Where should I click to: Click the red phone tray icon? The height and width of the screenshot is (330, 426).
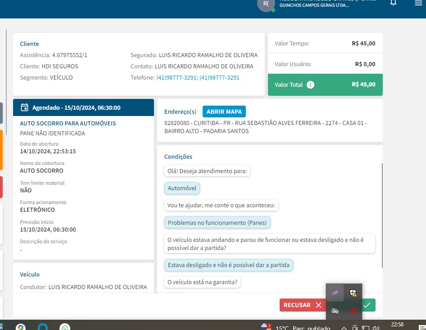pyautogui.click(x=353, y=311)
